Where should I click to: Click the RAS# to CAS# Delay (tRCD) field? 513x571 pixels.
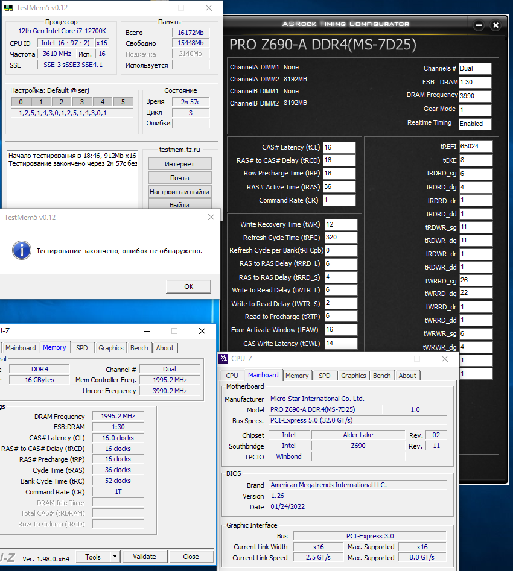(339, 160)
